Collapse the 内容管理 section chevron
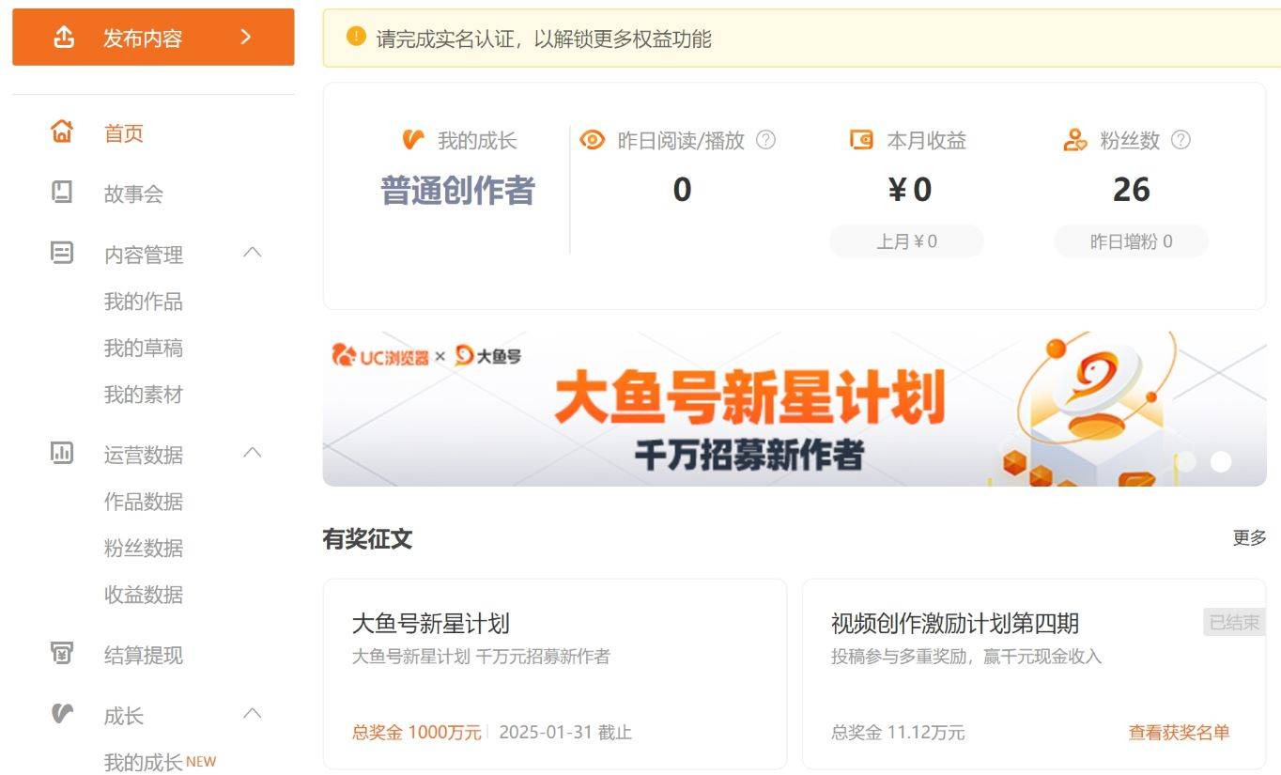 252,252
